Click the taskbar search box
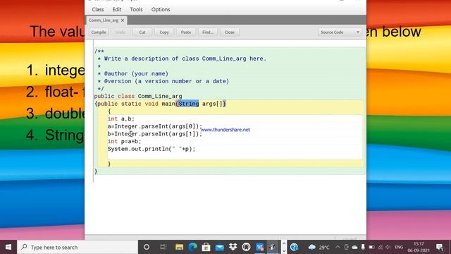Viewport: 451px width, 254px height. point(78,247)
